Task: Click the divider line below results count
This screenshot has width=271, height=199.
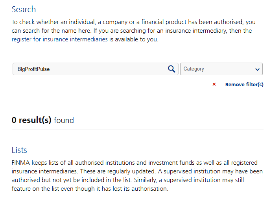Action: click(x=137, y=130)
